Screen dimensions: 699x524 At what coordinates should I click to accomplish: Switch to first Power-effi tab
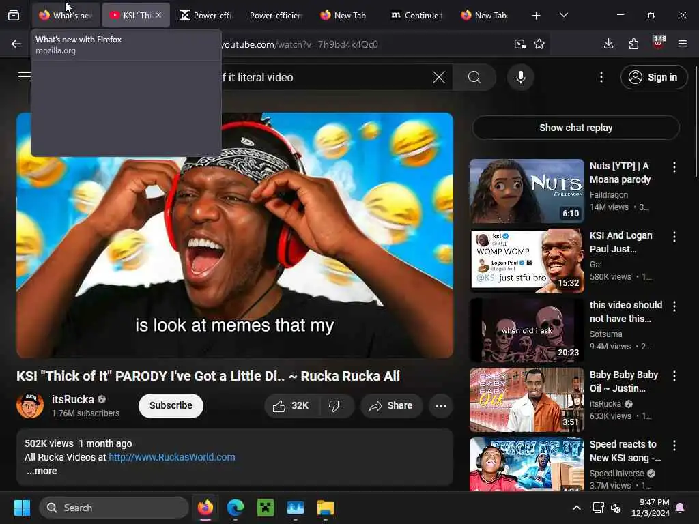(x=205, y=16)
